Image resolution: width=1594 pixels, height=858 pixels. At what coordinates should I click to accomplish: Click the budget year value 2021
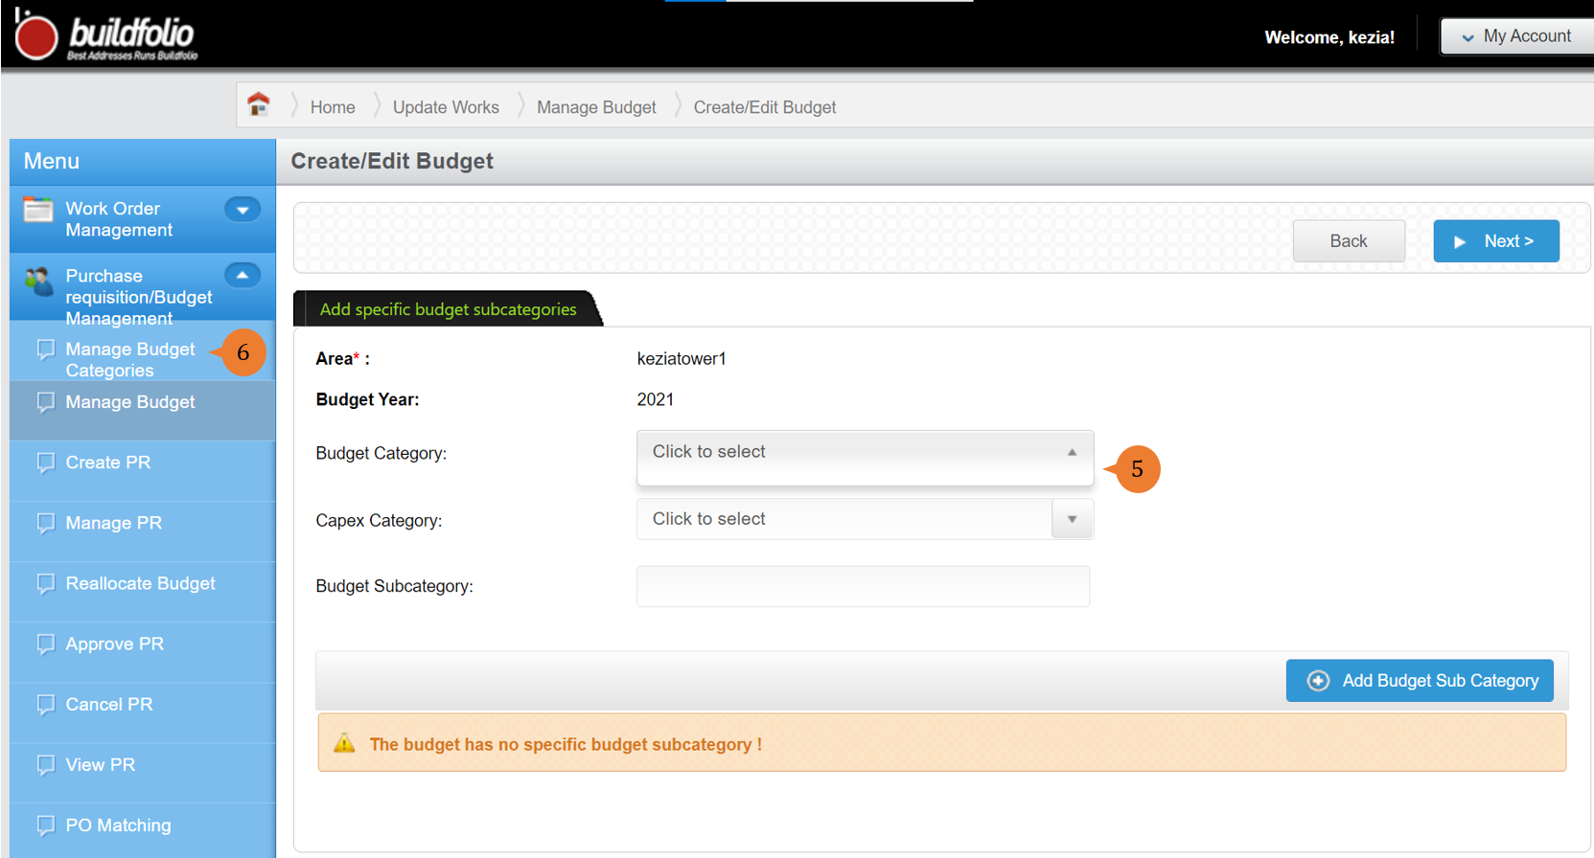pos(656,399)
